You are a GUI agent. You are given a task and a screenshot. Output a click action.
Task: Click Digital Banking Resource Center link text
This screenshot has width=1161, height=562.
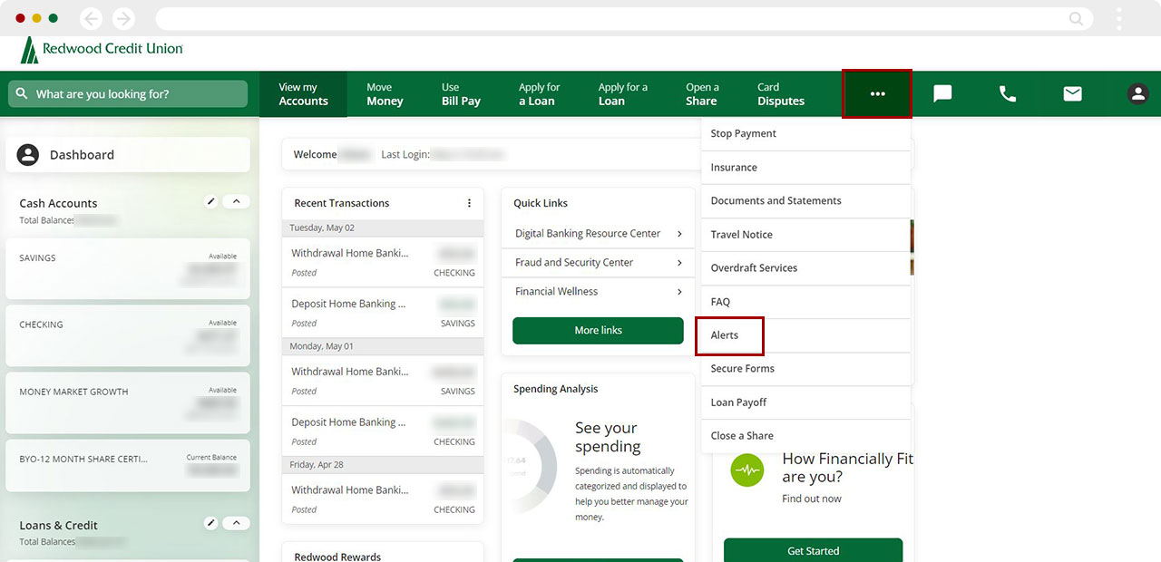(588, 234)
